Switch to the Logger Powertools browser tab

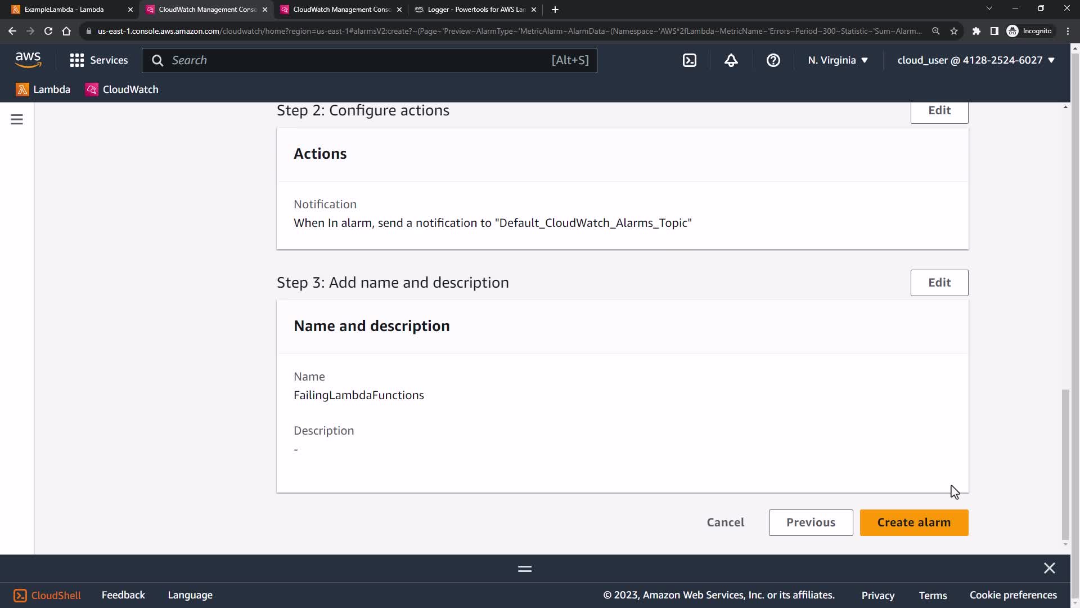(476, 10)
